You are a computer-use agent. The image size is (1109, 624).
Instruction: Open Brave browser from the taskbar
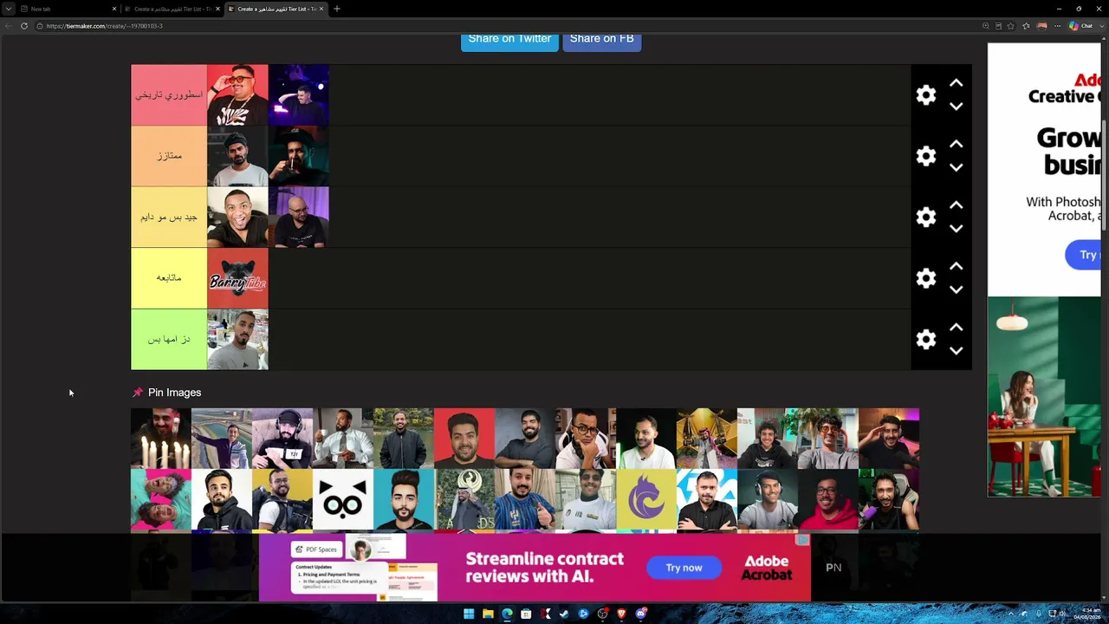click(x=621, y=614)
